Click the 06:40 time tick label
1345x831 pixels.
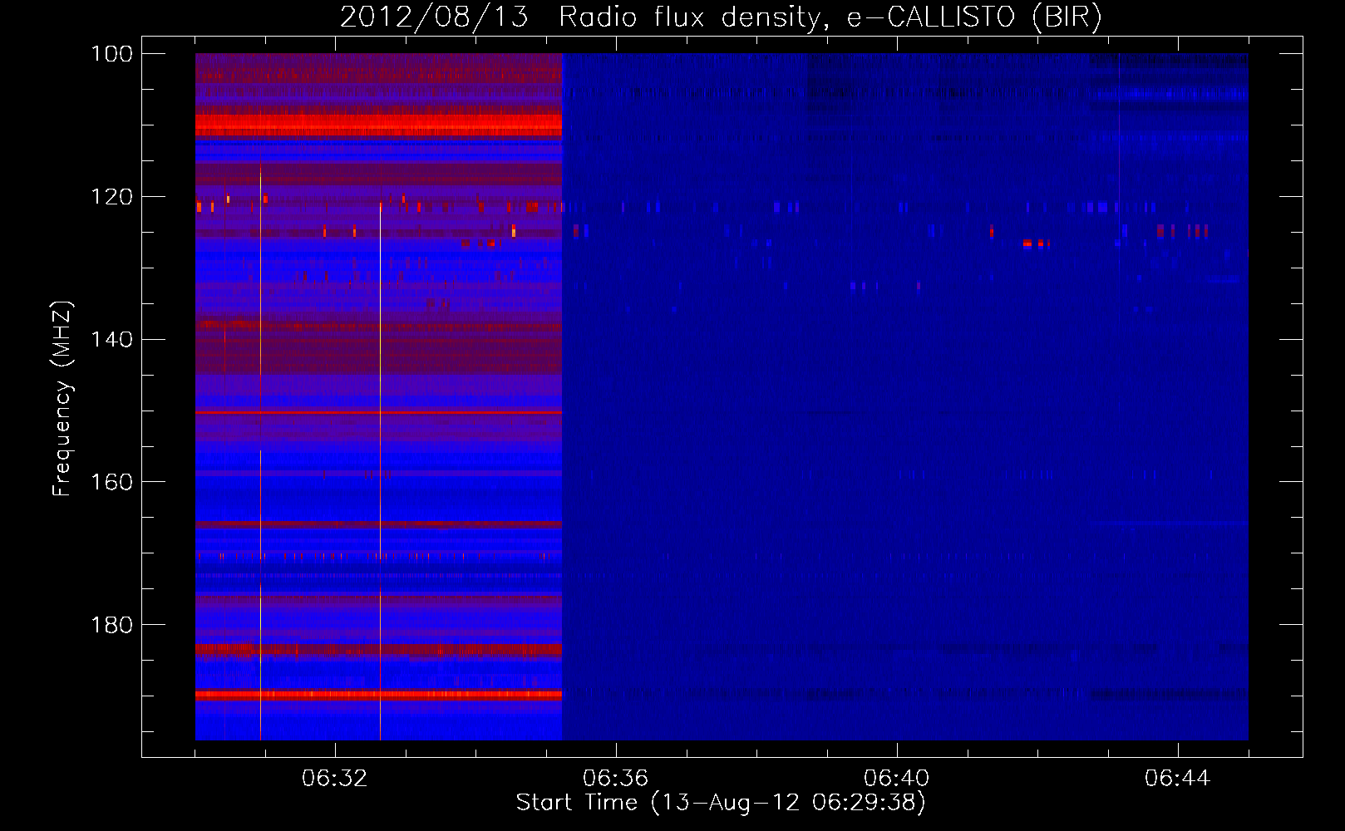[x=897, y=779]
